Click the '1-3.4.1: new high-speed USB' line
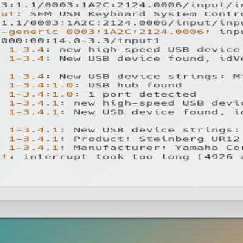The image size is (243, 243). [x=126, y=103]
